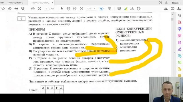Open the stamp tool
The width and height of the screenshot is (183, 102).
click(139, 9)
